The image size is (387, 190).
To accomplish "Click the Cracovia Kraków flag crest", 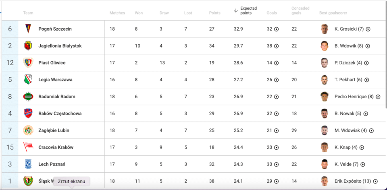I will tap(28, 147).
